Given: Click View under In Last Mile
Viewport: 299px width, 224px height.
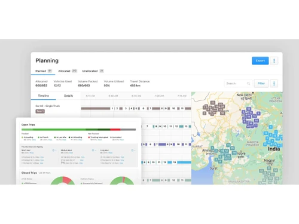Looking at the screenshot, I should (x=64, y=140).
